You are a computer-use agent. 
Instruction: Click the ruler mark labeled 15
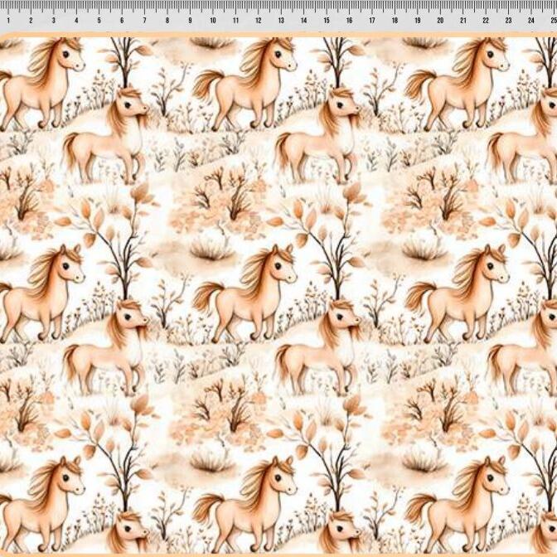(327, 21)
